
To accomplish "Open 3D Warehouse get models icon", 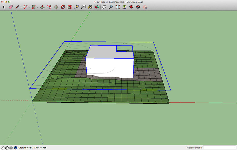I will [131, 7].
